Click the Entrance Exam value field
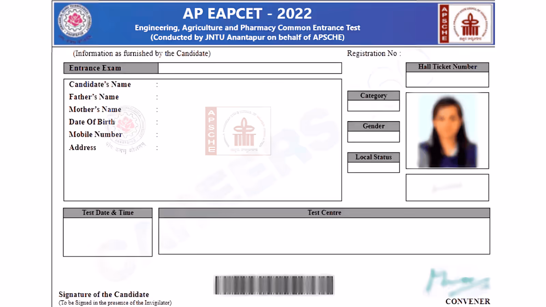This screenshot has height=307, width=546. (x=250, y=68)
